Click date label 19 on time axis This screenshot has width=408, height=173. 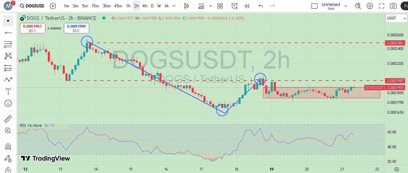(x=272, y=169)
